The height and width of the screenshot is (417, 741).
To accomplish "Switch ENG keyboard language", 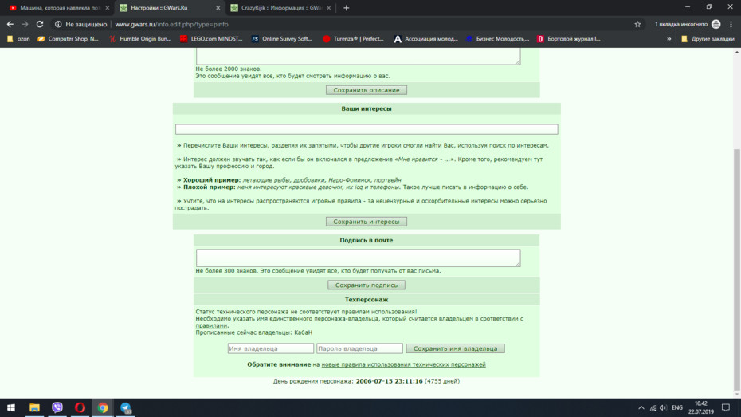I will click(677, 407).
